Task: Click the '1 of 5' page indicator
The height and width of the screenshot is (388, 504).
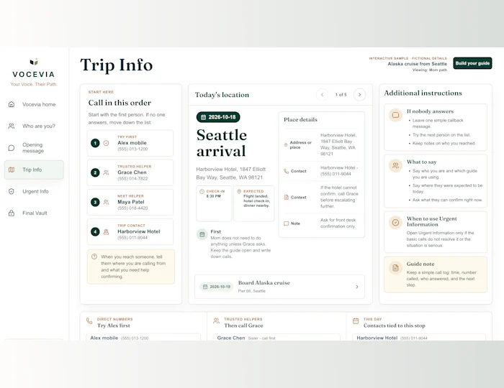Action: tap(341, 95)
